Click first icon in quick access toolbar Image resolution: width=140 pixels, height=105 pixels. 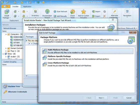(3, 2)
